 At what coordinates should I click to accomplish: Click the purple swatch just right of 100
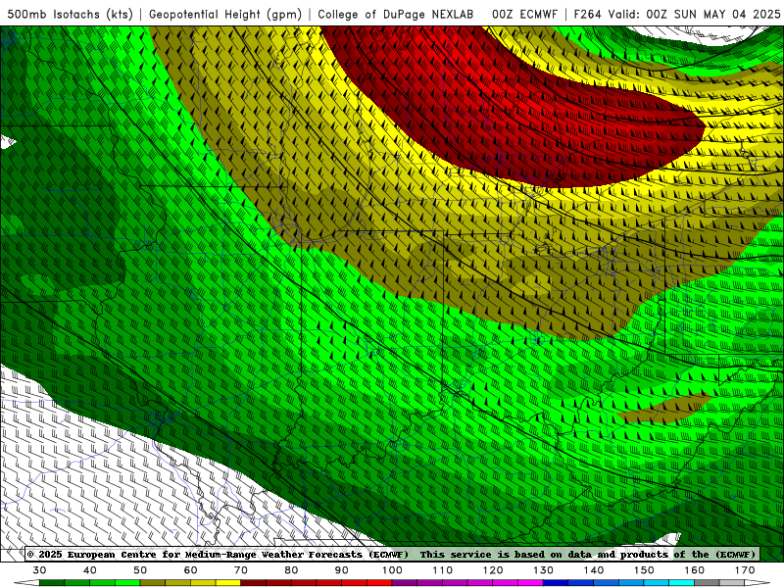pos(405,583)
